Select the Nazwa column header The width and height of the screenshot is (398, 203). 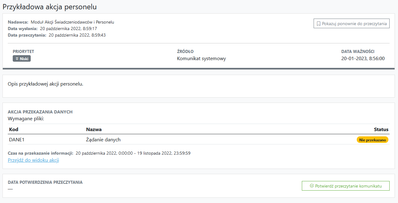tap(94, 129)
